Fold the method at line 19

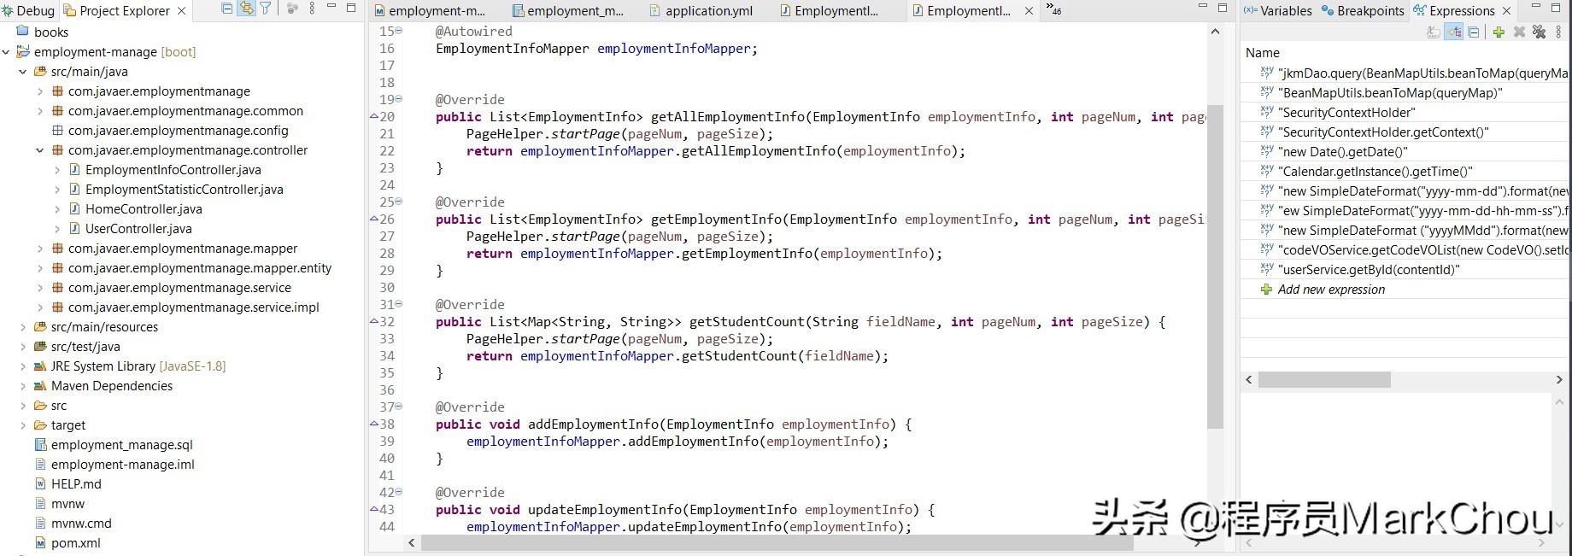(x=399, y=99)
